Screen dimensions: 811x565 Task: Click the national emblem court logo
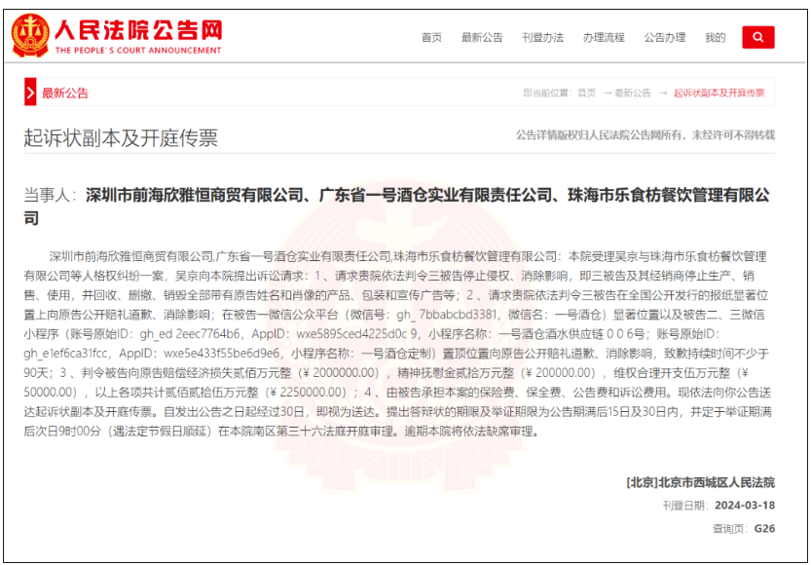point(30,35)
